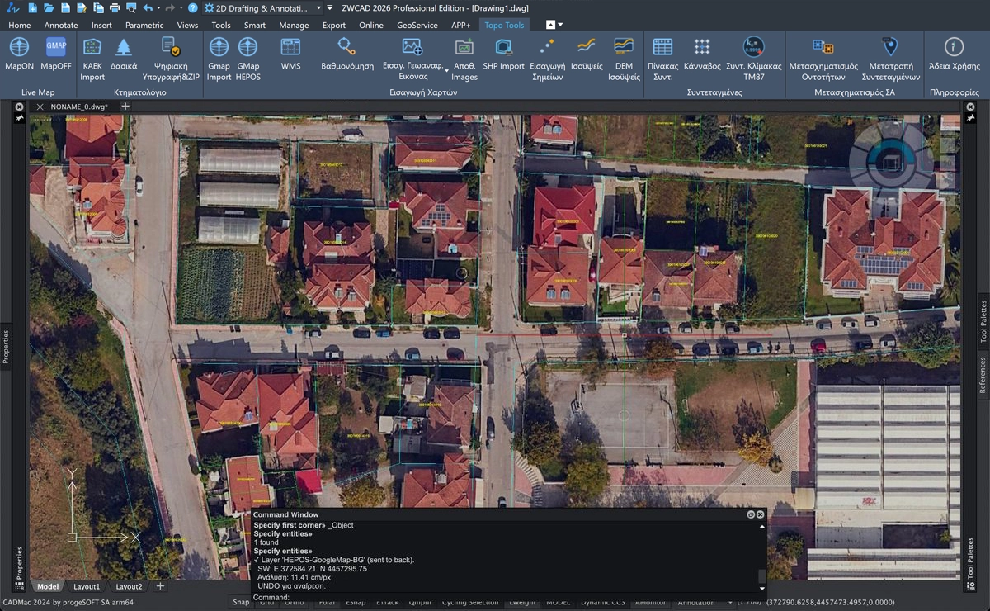Open Ψηφιακή Υπογραφή&ZIP tool
The image size is (990, 611).
point(171,58)
